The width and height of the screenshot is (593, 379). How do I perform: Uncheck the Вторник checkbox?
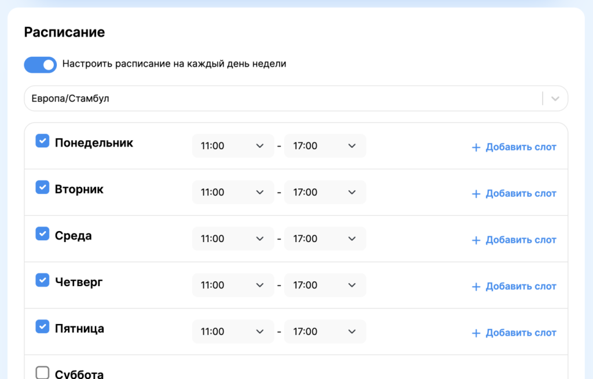point(42,187)
